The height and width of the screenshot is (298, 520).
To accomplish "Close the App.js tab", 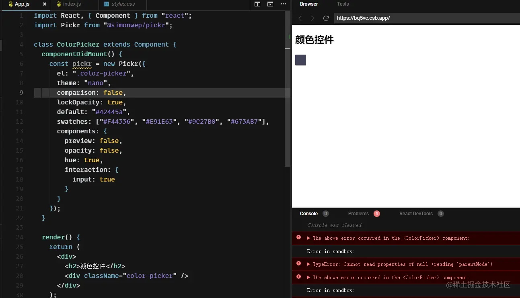I will point(44,4).
